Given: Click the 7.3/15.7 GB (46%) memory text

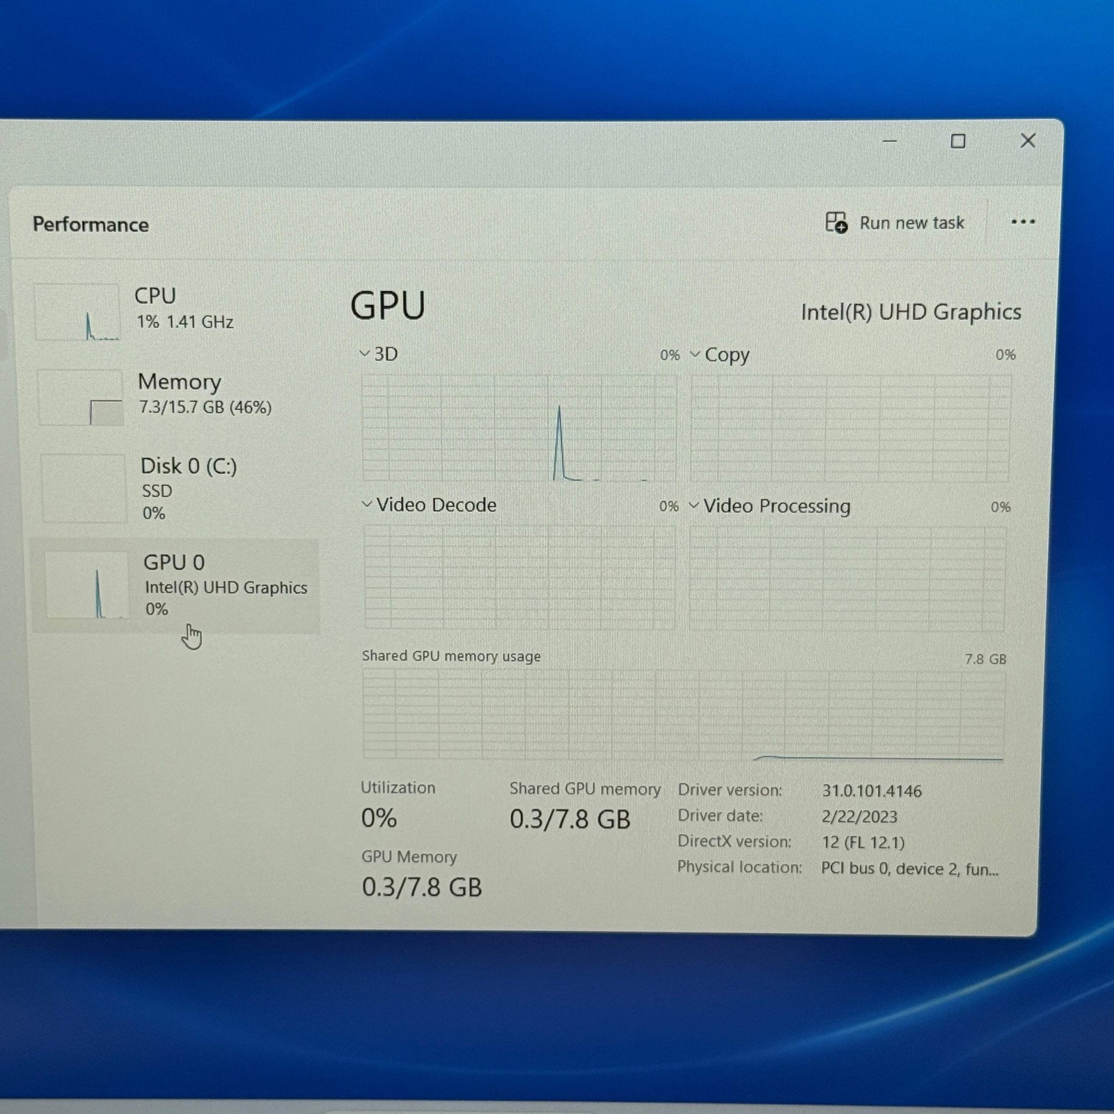Looking at the screenshot, I should click(x=205, y=407).
